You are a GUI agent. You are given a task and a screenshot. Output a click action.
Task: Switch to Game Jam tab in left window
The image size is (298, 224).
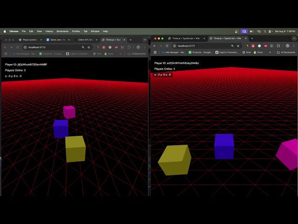pyautogui.click(x=58, y=40)
